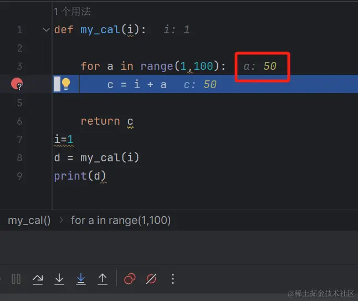Click line number 7 in the gutter
Image resolution: width=358 pixels, height=301 pixels.
tap(19, 139)
